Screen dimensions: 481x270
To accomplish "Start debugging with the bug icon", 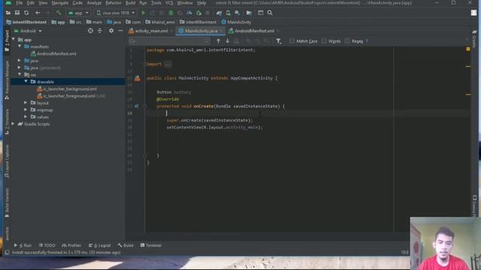I will (x=171, y=13).
